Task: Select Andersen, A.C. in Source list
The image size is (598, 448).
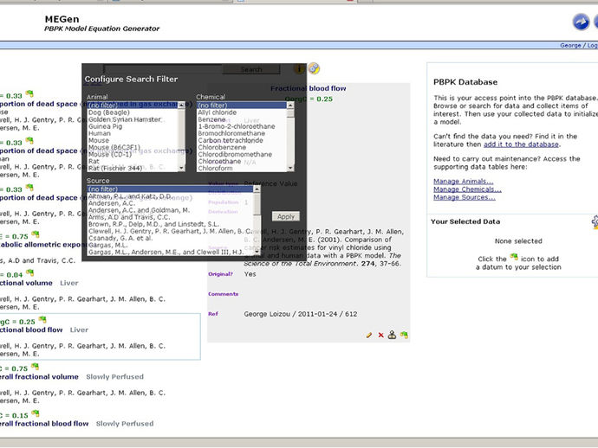Action: tap(170, 203)
